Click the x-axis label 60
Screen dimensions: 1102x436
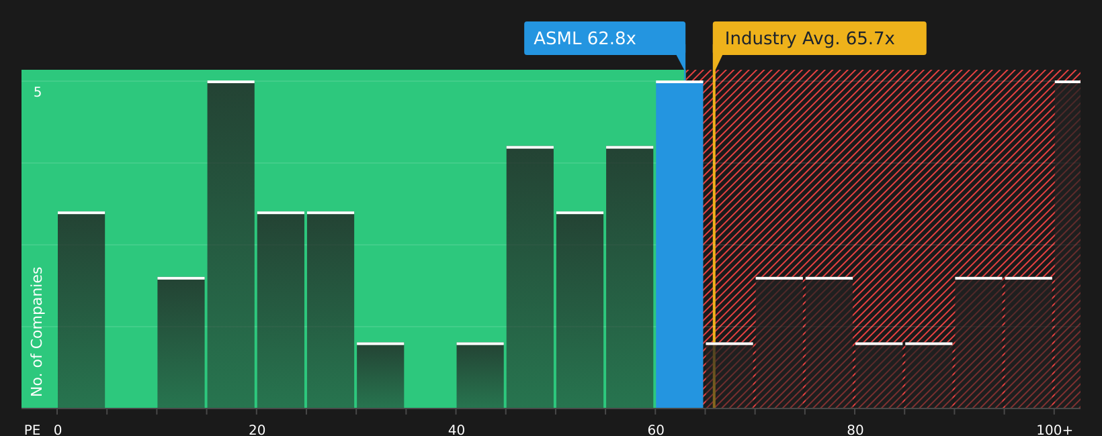[x=656, y=430]
